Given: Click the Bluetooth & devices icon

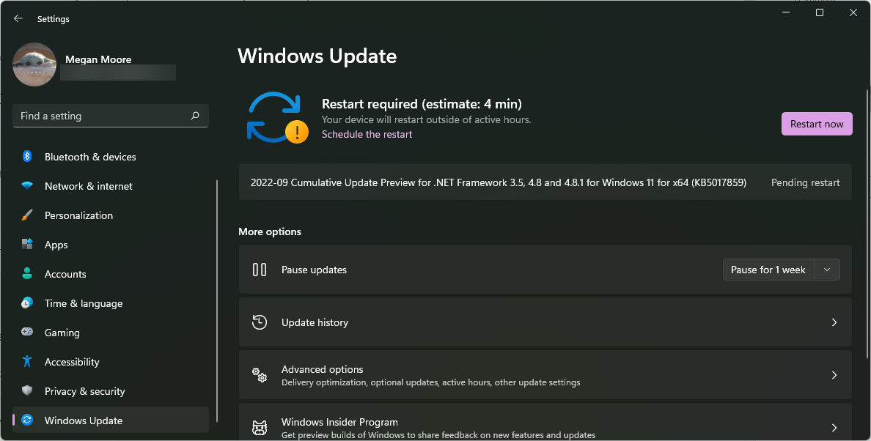Looking at the screenshot, I should point(26,157).
